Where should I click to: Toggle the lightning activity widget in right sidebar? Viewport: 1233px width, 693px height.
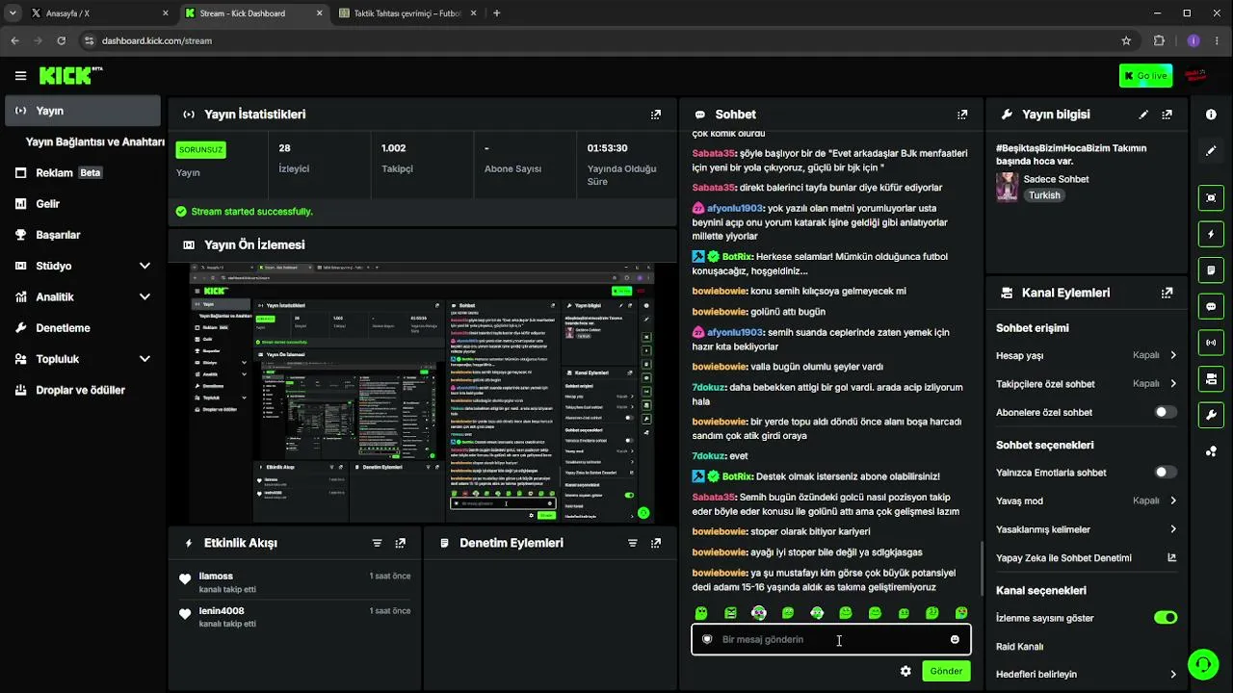tap(1211, 234)
